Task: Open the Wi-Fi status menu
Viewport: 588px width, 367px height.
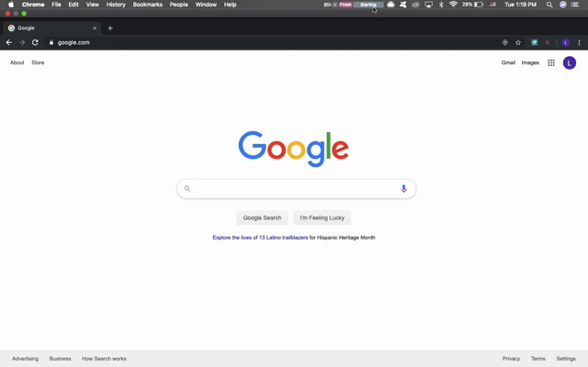Action: (x=453, y=5)
